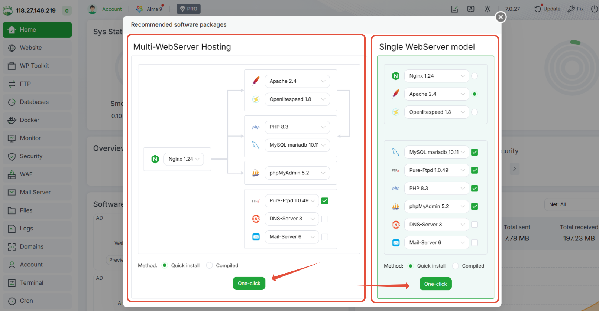Uncheck PHP 8.3 in Single WebServer model
Viewport: 599px width, 311px height.
click(475, 189)
